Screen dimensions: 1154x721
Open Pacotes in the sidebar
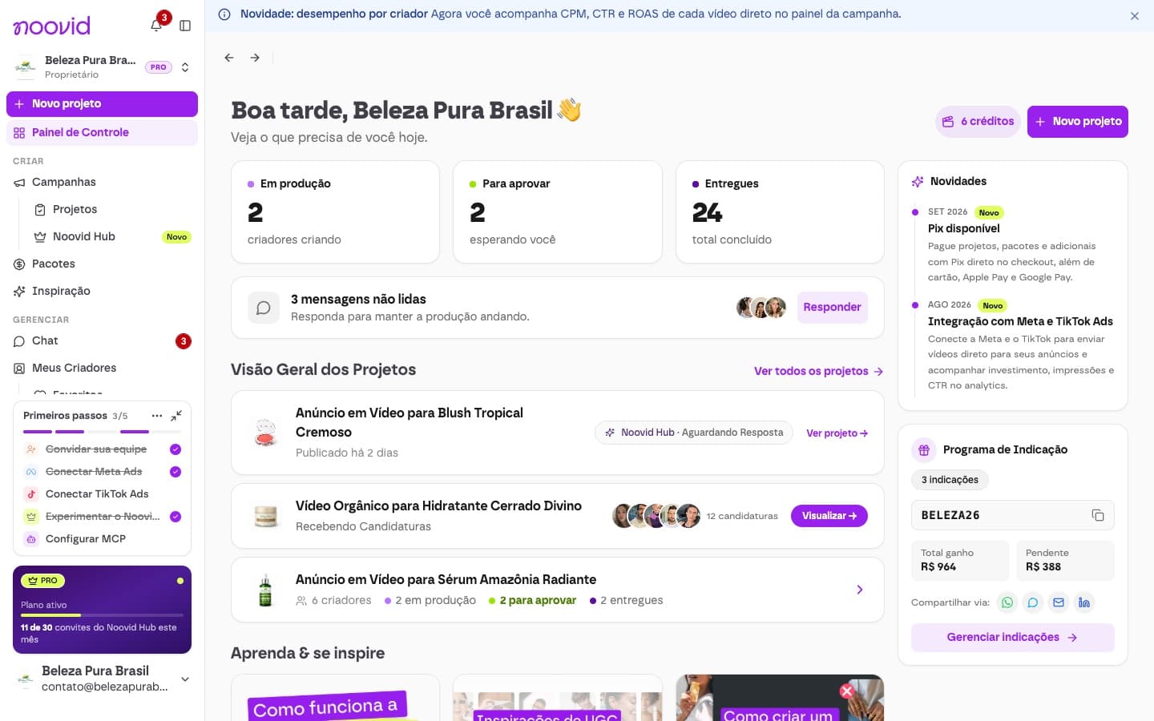coord(102,264)
